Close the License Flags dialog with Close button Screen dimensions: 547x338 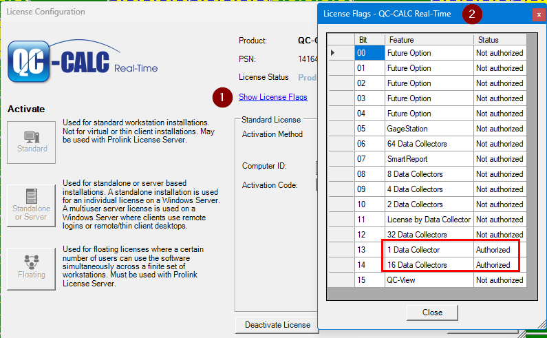[x=432, y=313]
